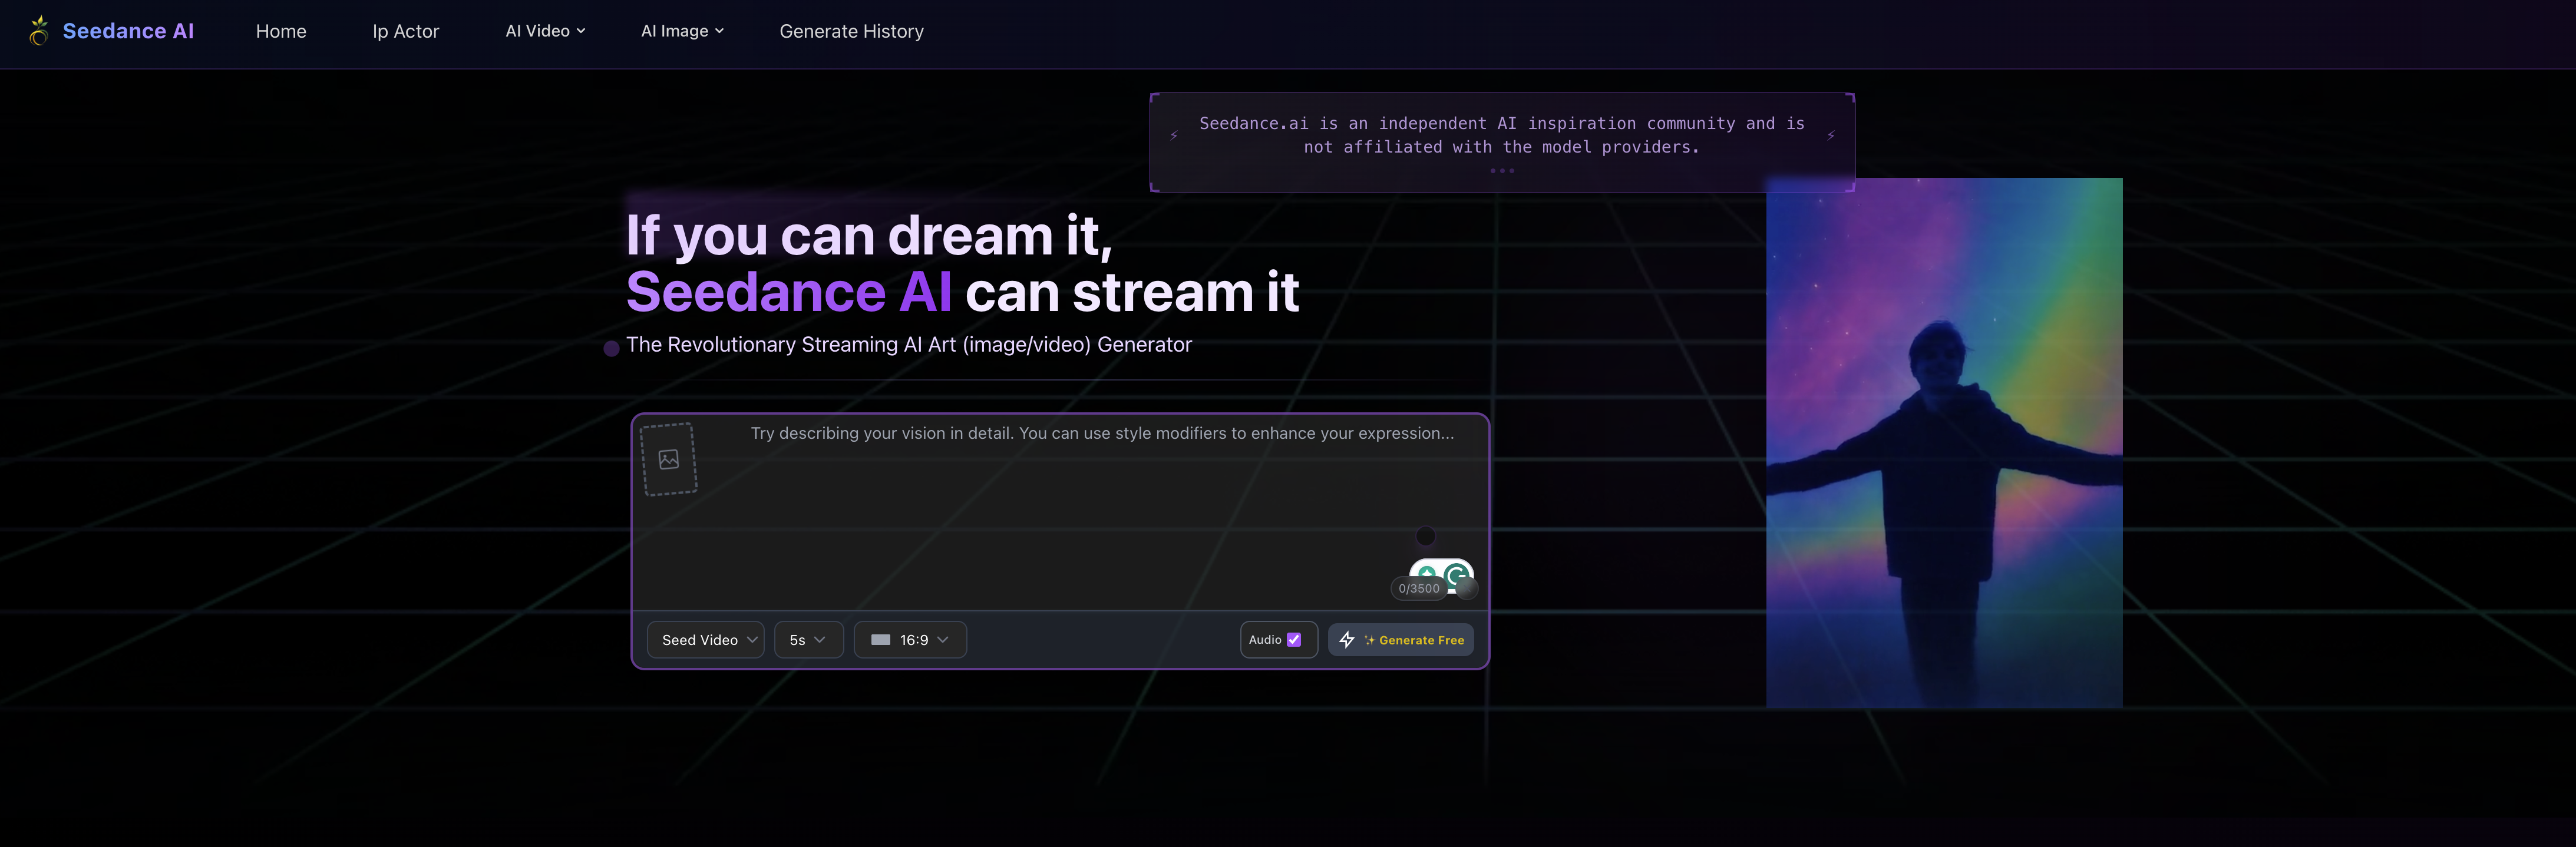Screen dimensions: 2576x847
Task: Upload a reference image via the image placeholder
Action: pos(669,459)
